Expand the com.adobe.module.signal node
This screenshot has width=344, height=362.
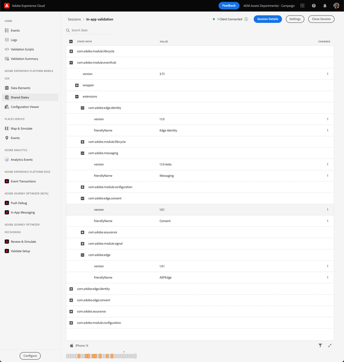pos(83,244)
